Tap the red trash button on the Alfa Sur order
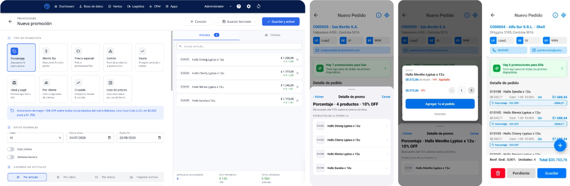This screenshot has width=570, height=186. 498,173
